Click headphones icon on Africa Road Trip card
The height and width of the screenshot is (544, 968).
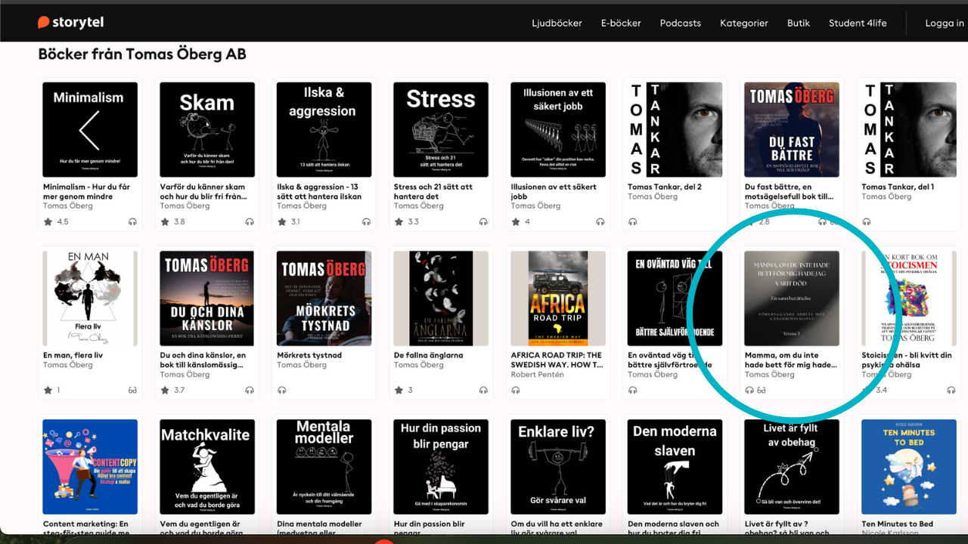coord(516,391)
